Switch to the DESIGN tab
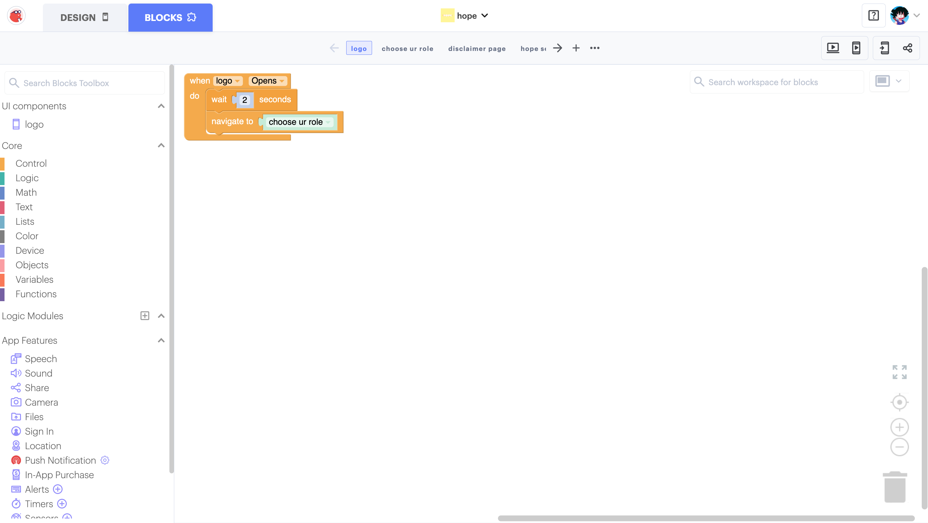928x523 pixels. [x=84, y=17]
